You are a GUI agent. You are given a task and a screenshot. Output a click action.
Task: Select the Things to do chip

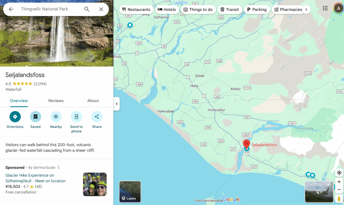point(198,10)
